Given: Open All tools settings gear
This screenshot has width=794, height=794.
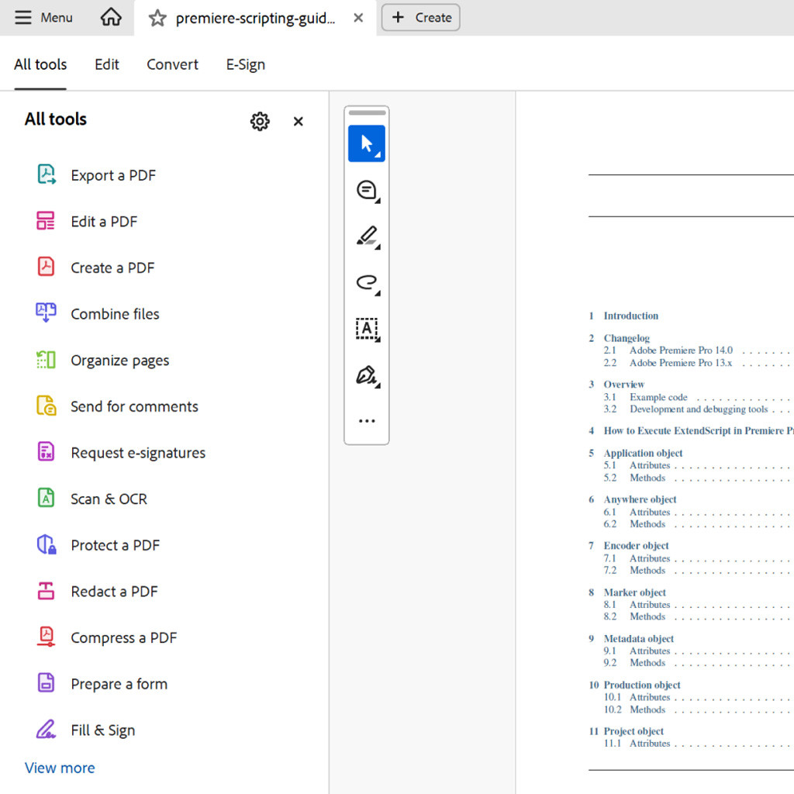Looking at the screenshot, I should pos(260,121).
